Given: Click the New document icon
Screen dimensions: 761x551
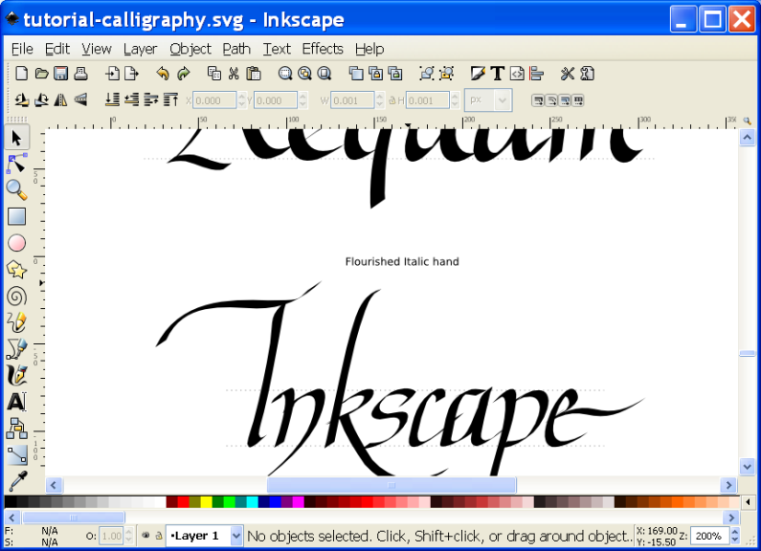Looking at the screenshot, I should tap(21, 74).
